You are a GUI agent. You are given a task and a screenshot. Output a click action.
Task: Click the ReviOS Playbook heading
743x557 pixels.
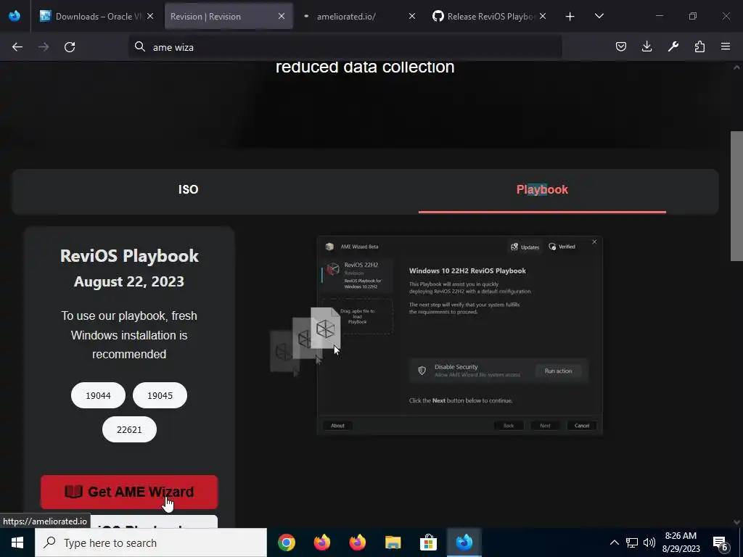pos(129,256)
